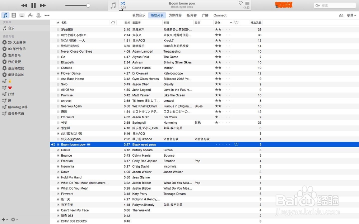
Task: Select the 播放列表 tab
Action: [157, 15]
